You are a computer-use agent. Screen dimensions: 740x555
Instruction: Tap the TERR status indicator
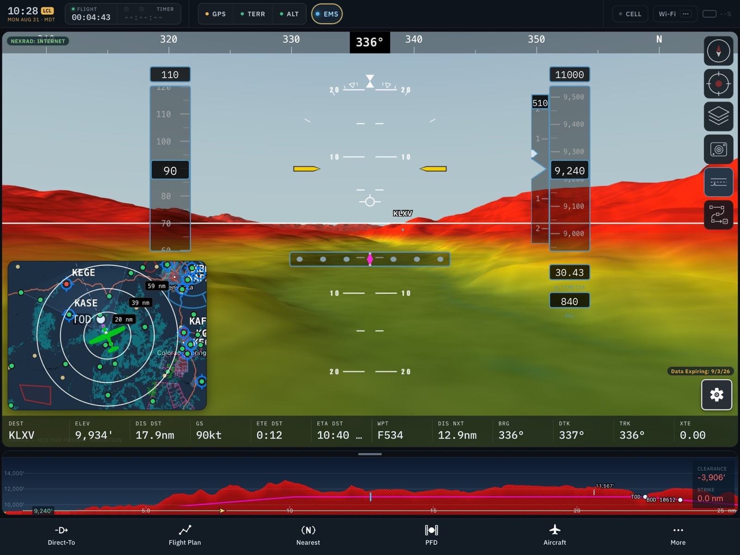coord(253,14)
